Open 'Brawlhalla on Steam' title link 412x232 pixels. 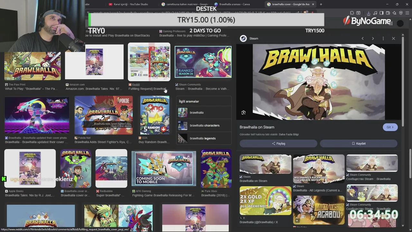(257, 127)
